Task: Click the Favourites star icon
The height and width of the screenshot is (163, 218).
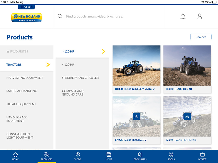Action: [8, 51]
